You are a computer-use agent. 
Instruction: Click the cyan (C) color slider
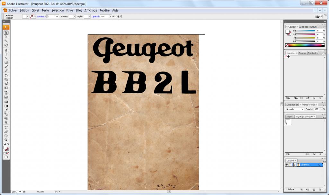click(305, 31)
